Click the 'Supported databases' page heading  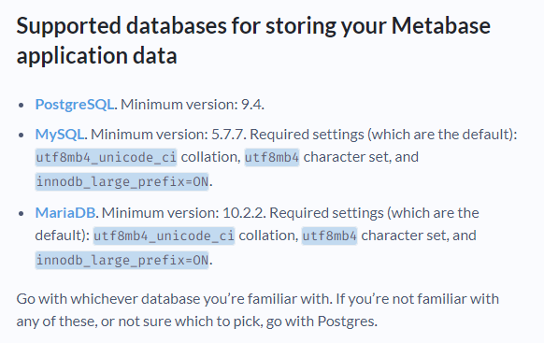pyautogui.click(x=253, y=40)
